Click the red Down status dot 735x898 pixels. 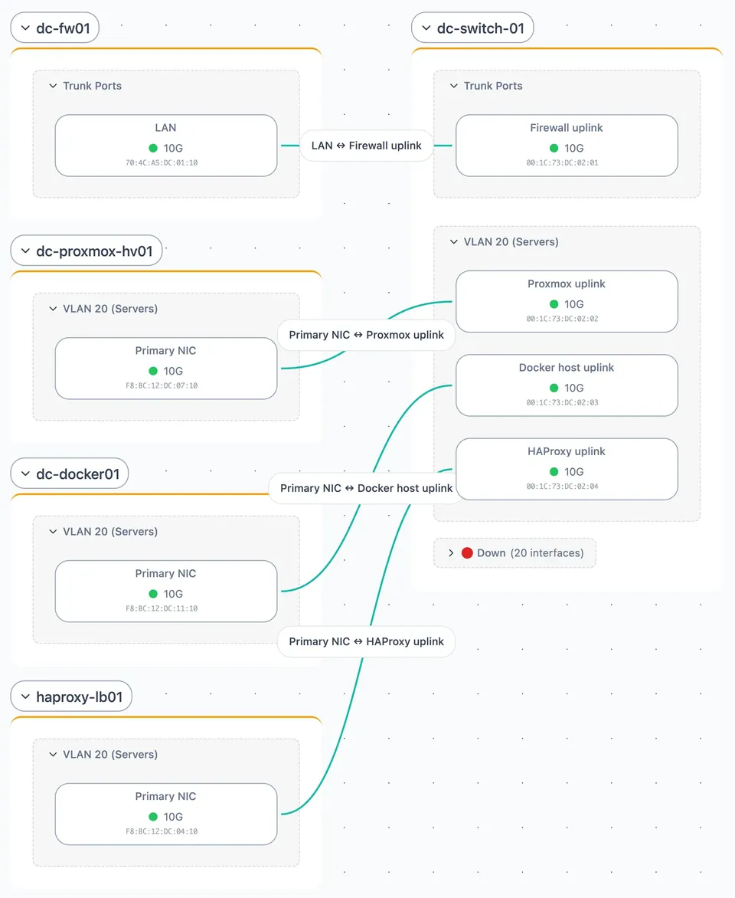point(467,552)
